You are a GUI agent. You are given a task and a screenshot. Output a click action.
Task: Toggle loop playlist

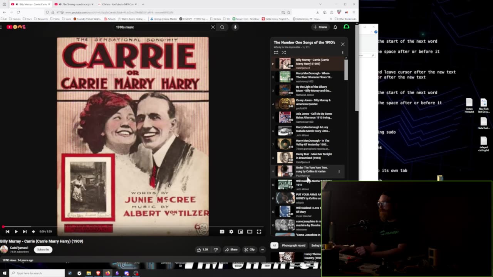276,53
